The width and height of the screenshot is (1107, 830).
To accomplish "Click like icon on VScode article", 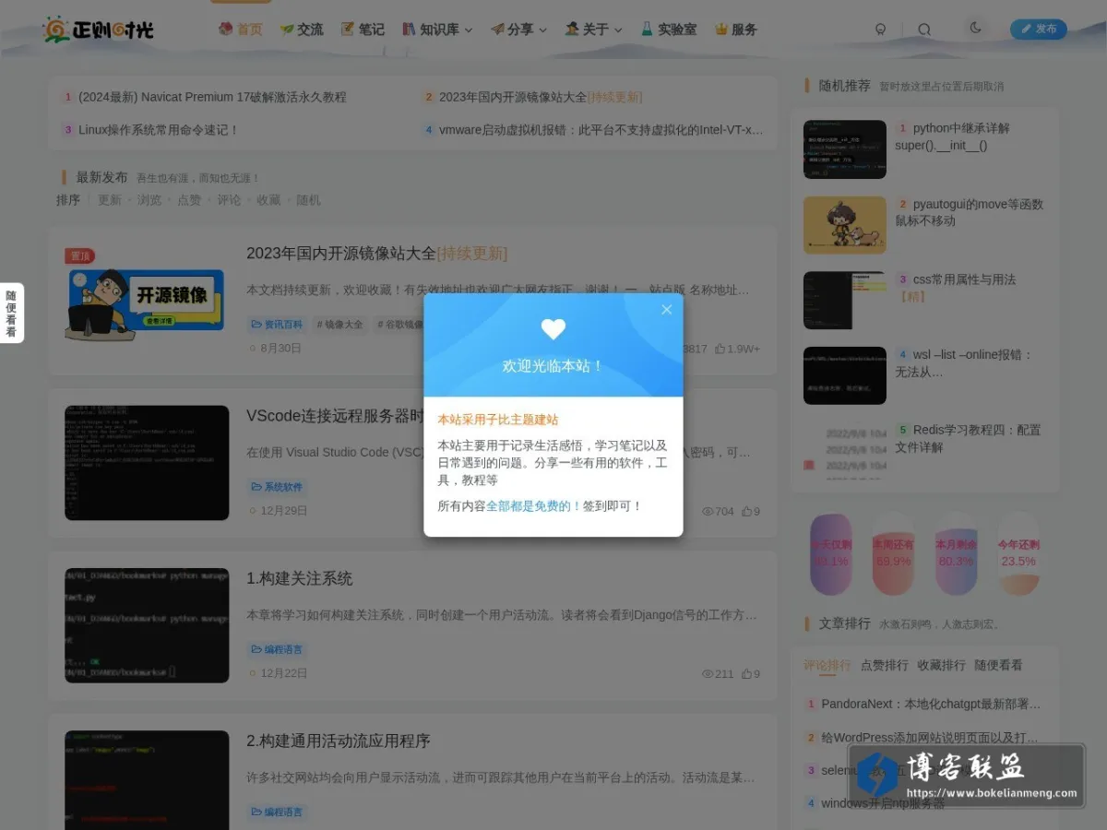I will pos(747,511).
